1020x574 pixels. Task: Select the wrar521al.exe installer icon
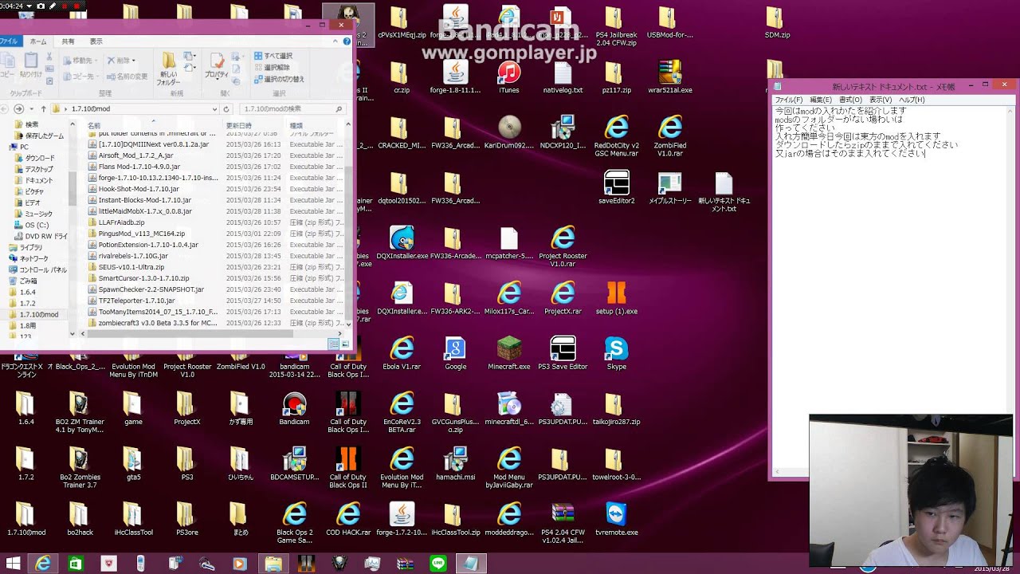pos(670,77)
